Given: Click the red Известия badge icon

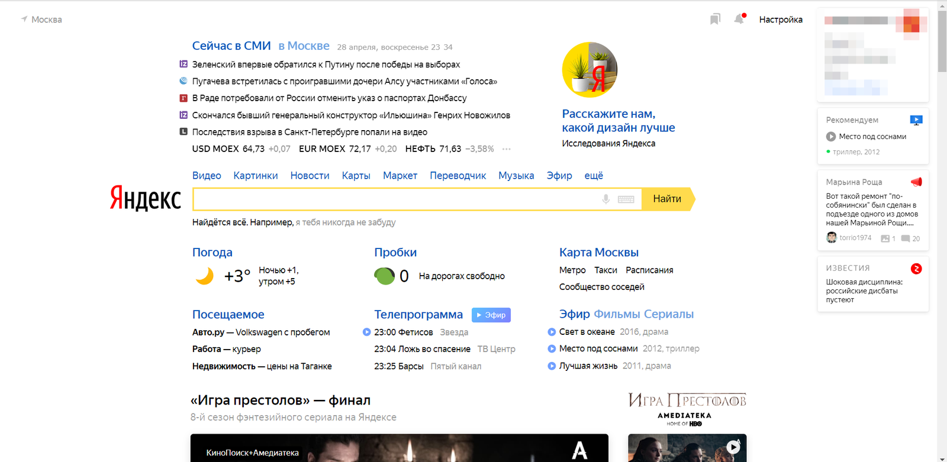Looking at the screenshot, I should pos(916,269).
